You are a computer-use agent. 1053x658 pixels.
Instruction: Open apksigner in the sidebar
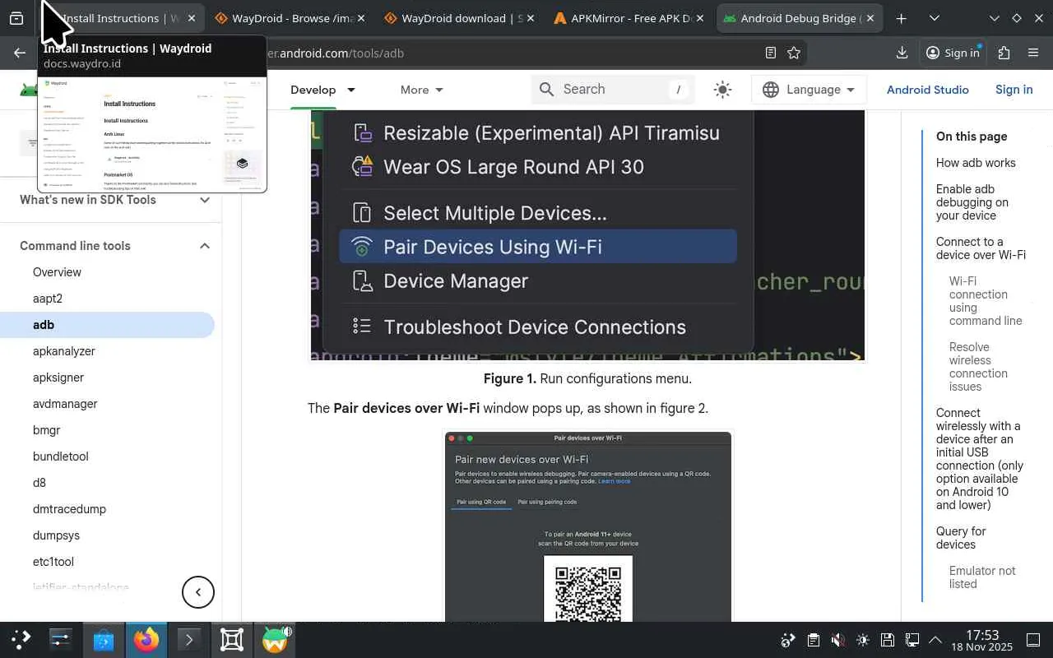point(58,378)
